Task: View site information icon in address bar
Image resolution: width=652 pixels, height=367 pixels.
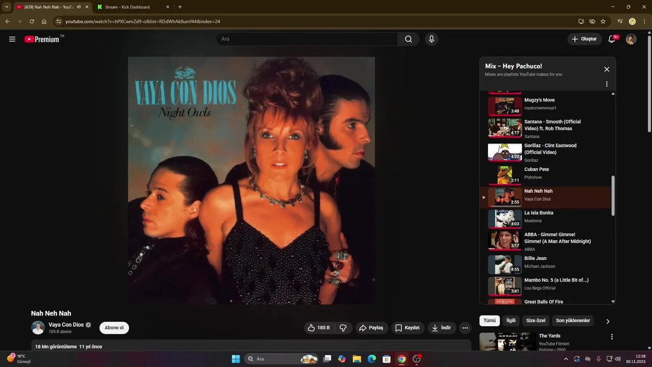Action: [59, 21]
